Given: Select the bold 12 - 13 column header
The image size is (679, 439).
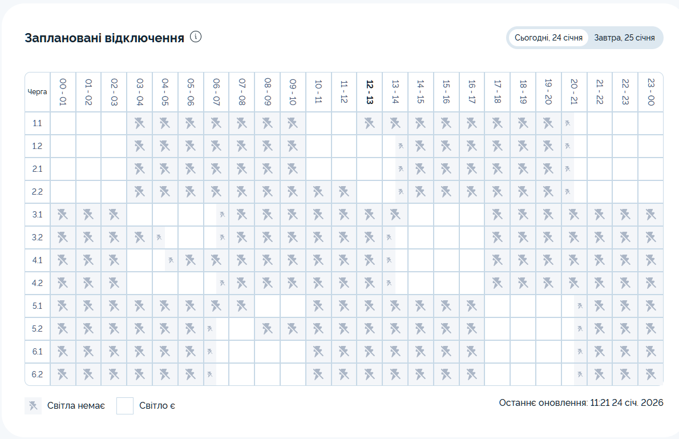Looking at the screenshot, I should [x=370, y=92].
